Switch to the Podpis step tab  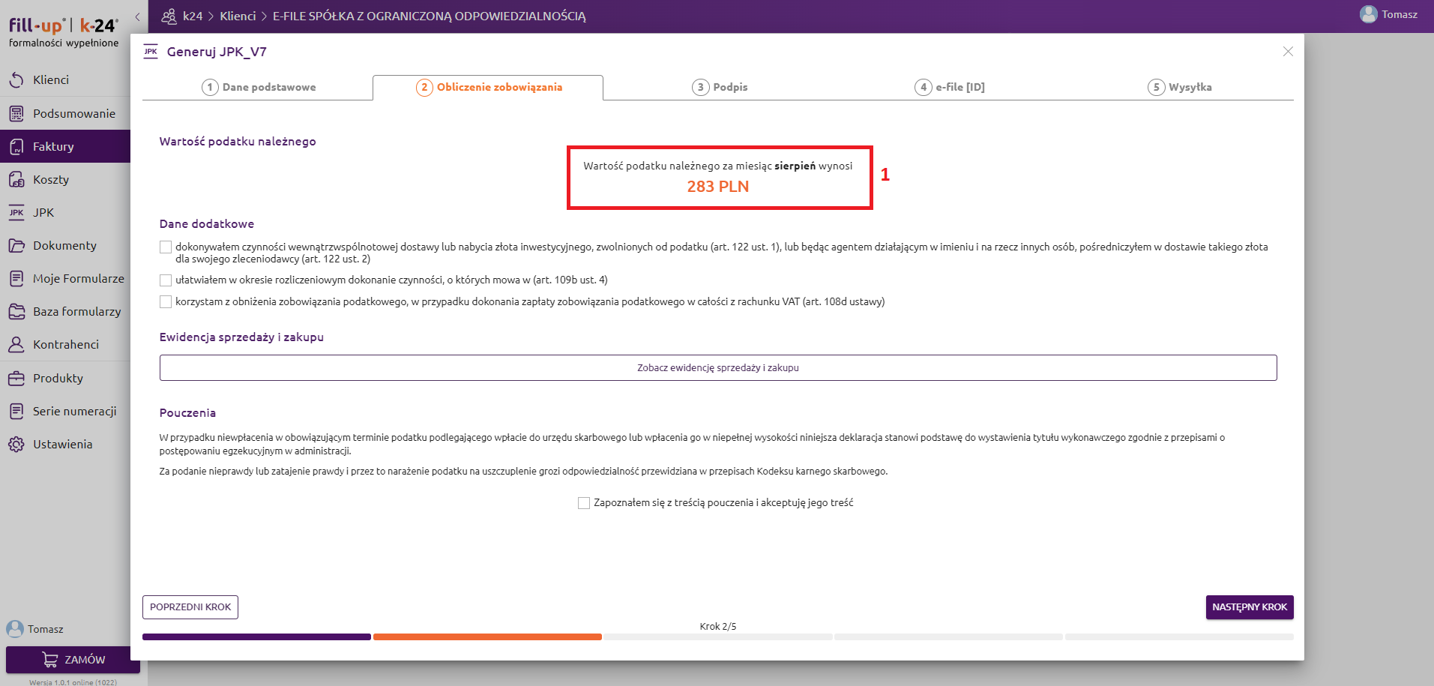coord(720,87)
